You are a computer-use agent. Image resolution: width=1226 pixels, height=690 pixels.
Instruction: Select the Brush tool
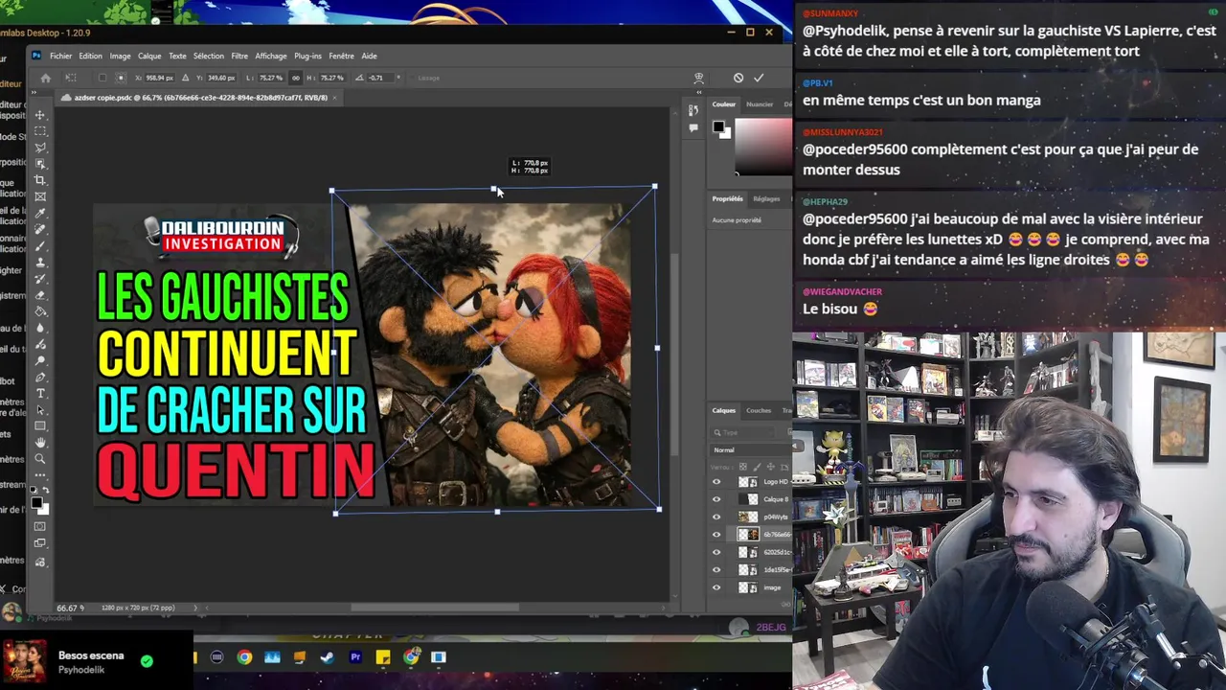pyautogui.click(x=39, y=246)
